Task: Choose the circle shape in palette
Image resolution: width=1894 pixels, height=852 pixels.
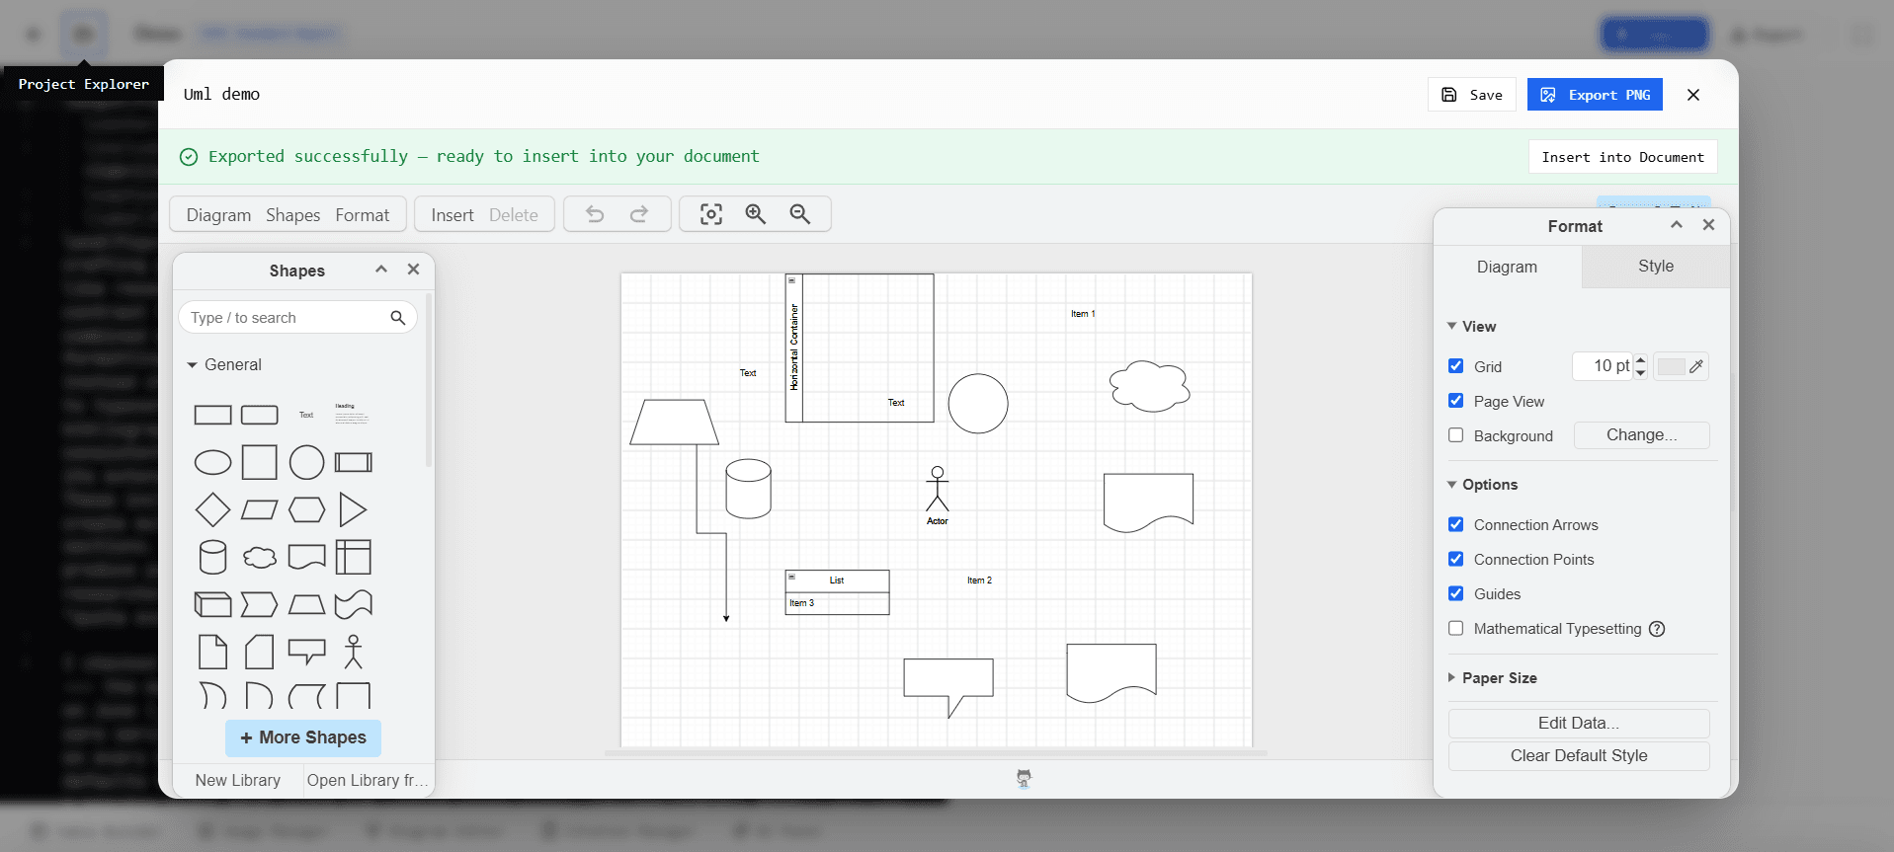Action: tap(306, 462)
